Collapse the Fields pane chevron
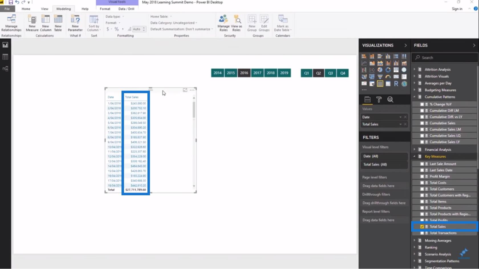The width and height of the screenshot is (479, 269). pyautogui.click(x=474, y=45)
